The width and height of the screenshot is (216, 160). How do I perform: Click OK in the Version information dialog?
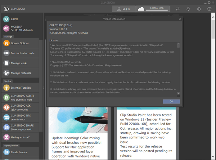[x=171, y=102]
